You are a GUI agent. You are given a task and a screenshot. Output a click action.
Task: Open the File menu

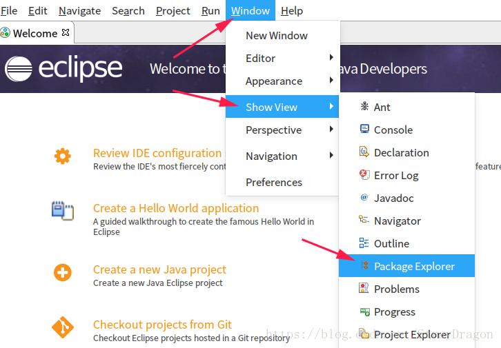pyautogui.click(x=9, y=11)
